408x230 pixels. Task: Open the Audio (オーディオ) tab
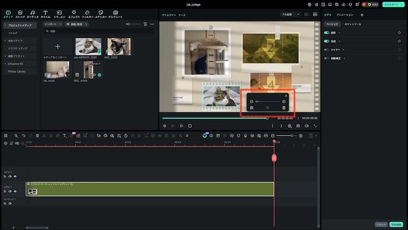point(33,14)
